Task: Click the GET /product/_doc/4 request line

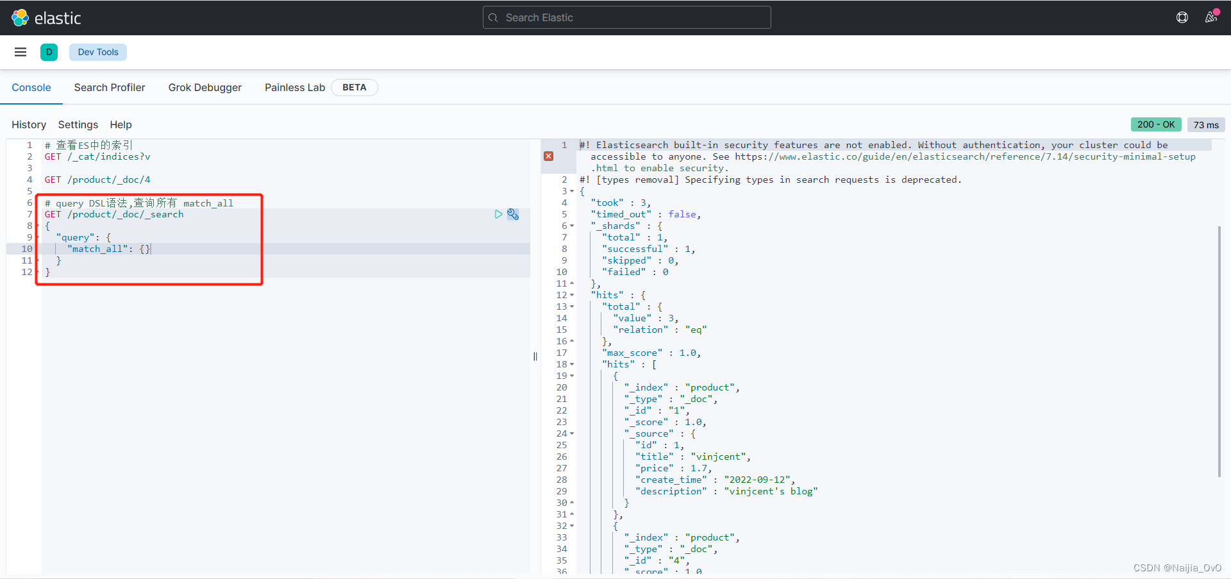Action: pyautogui.click(x=97, y=180)
